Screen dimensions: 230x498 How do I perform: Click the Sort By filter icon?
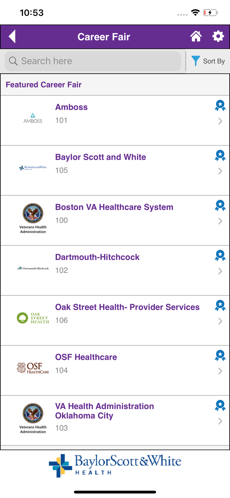click(x=195, y=61)
